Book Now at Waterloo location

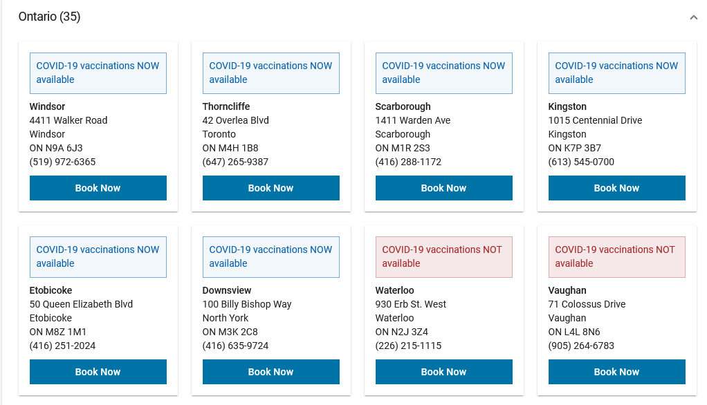(x=443, y=372)
